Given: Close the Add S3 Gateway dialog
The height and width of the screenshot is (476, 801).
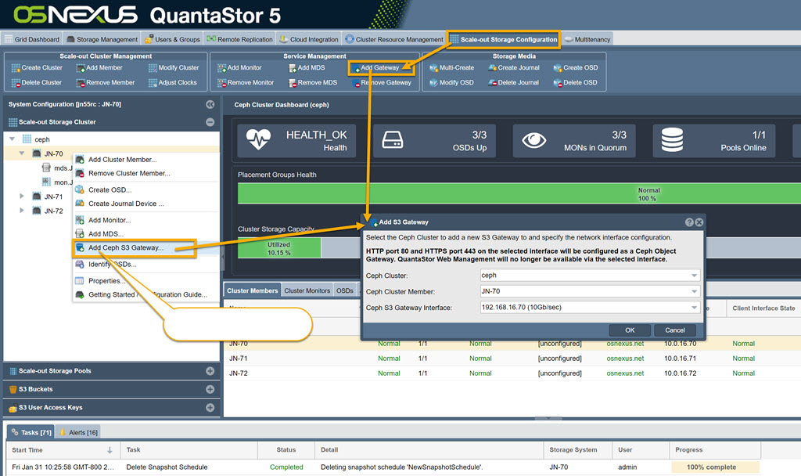Looking at the screenshot, I should [x=699, y=222].
